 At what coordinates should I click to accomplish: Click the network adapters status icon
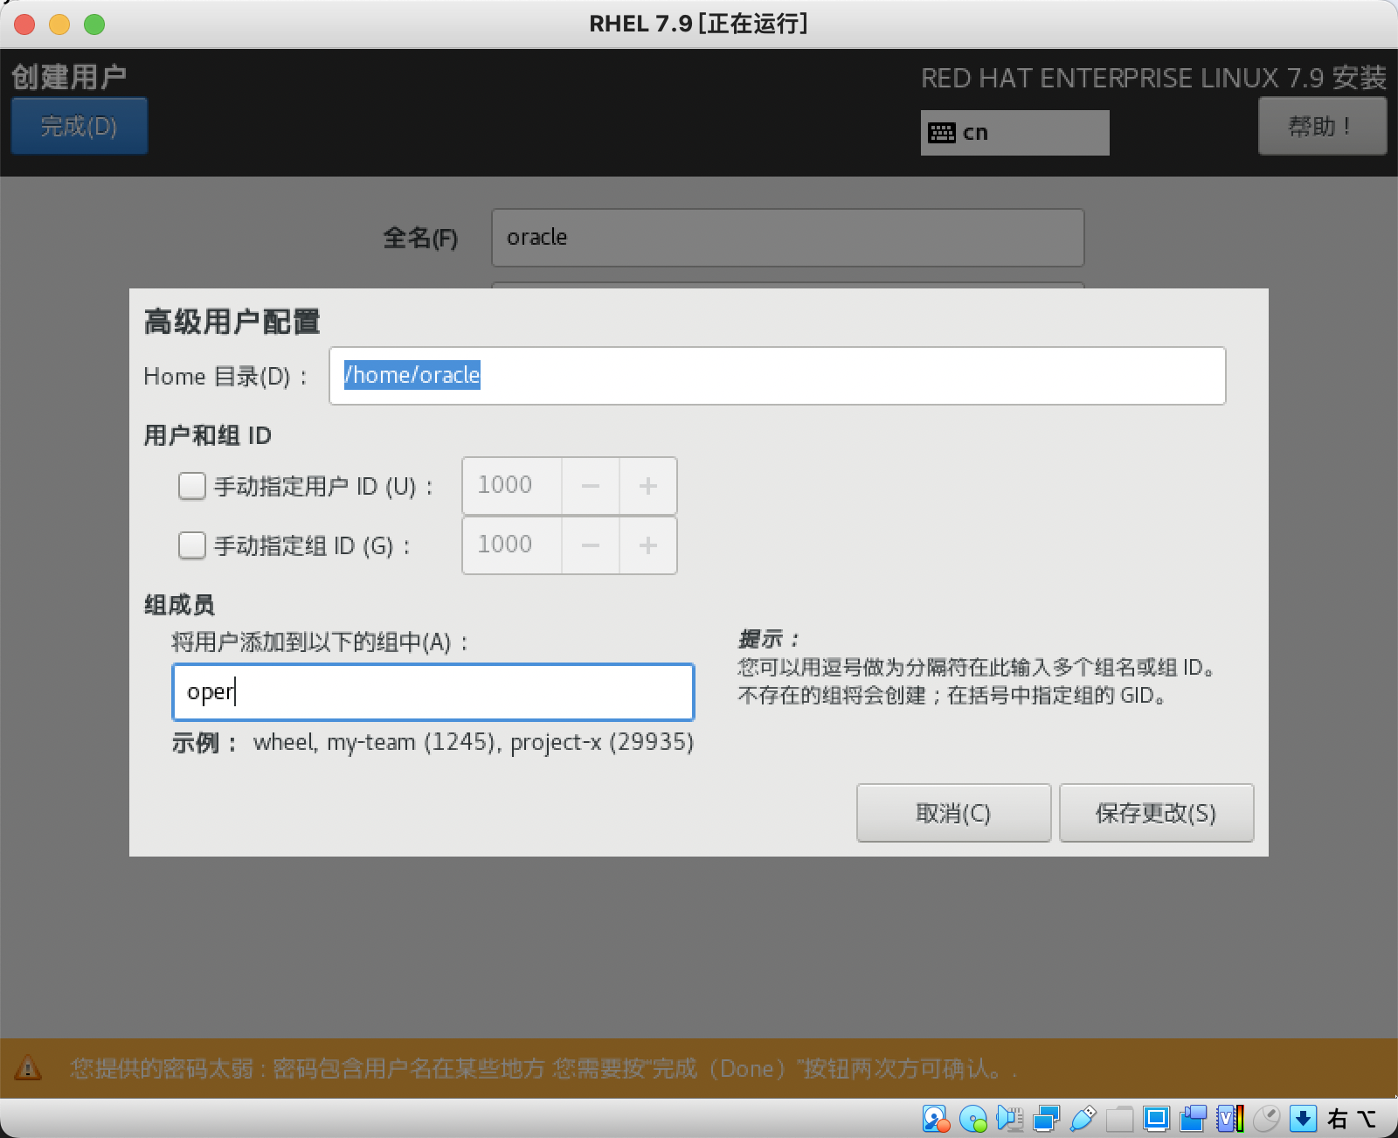pyautogui.click(x=1046, y=1119)
